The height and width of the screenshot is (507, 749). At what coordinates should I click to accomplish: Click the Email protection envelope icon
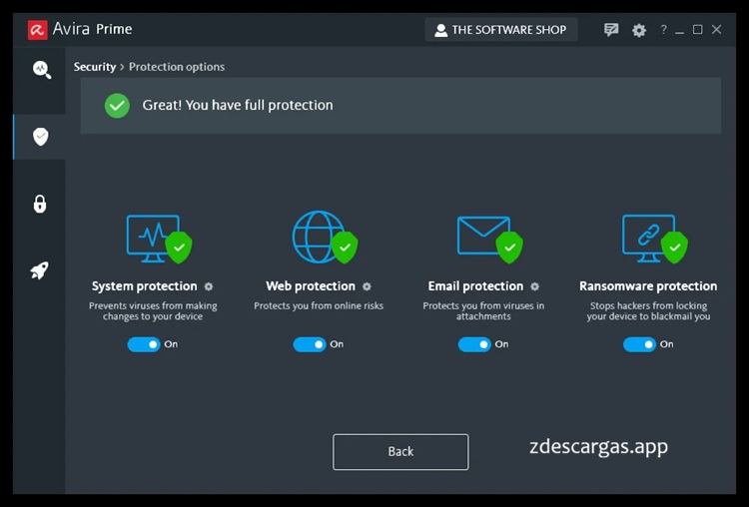(x=489, y=239)
